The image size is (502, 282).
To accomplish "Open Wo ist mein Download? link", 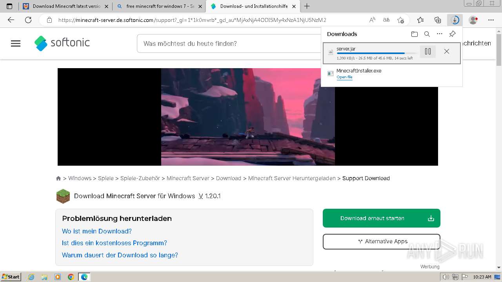I will coord(97,231).
